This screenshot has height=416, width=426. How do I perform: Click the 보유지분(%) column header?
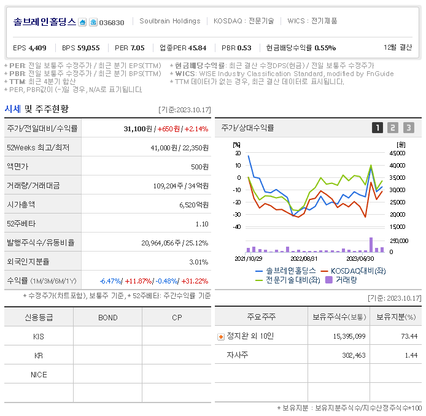click(396, 317)
